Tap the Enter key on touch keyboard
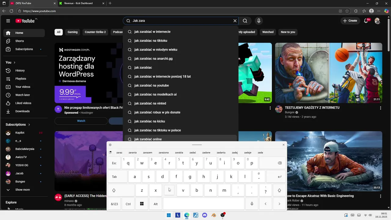391x220 pixels. pos(276,177)
